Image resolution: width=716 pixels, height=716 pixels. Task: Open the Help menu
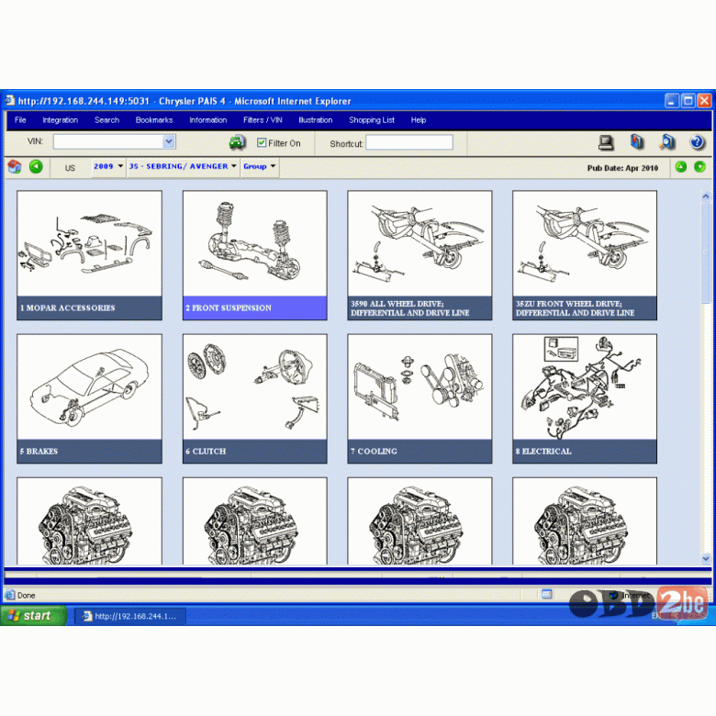[x=419, y=120]
